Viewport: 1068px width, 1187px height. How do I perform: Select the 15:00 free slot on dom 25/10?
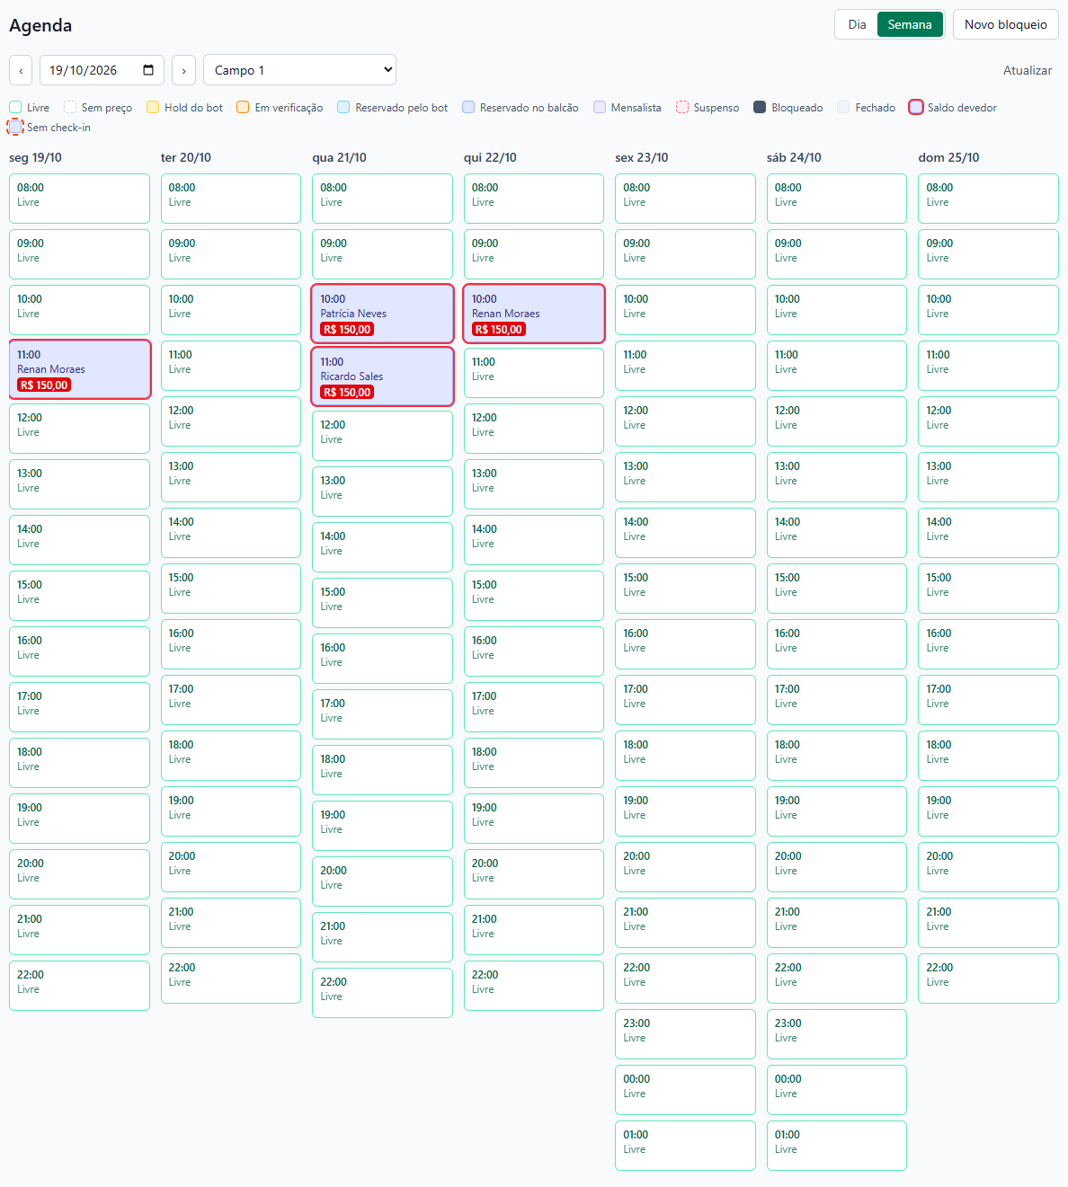coord(989,589)
